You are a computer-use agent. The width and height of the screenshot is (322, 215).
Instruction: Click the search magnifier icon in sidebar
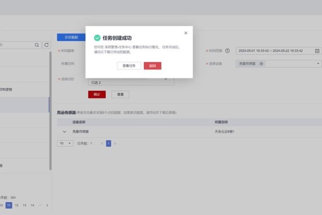[x=36, y=45]
